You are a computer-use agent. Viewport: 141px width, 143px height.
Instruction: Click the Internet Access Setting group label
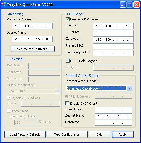pyautogui.click(x=82, y=76)
